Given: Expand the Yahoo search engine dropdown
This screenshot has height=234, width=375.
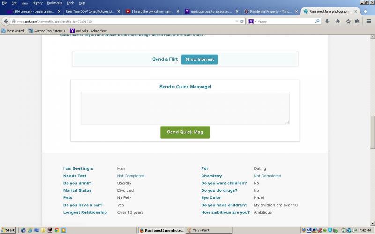Looking at the screenshot, I should pos(255,22).
